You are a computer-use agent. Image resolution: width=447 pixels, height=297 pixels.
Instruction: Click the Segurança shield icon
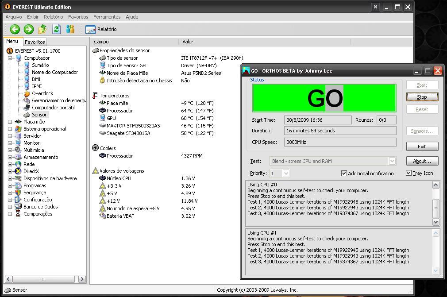tap(18, 193)
